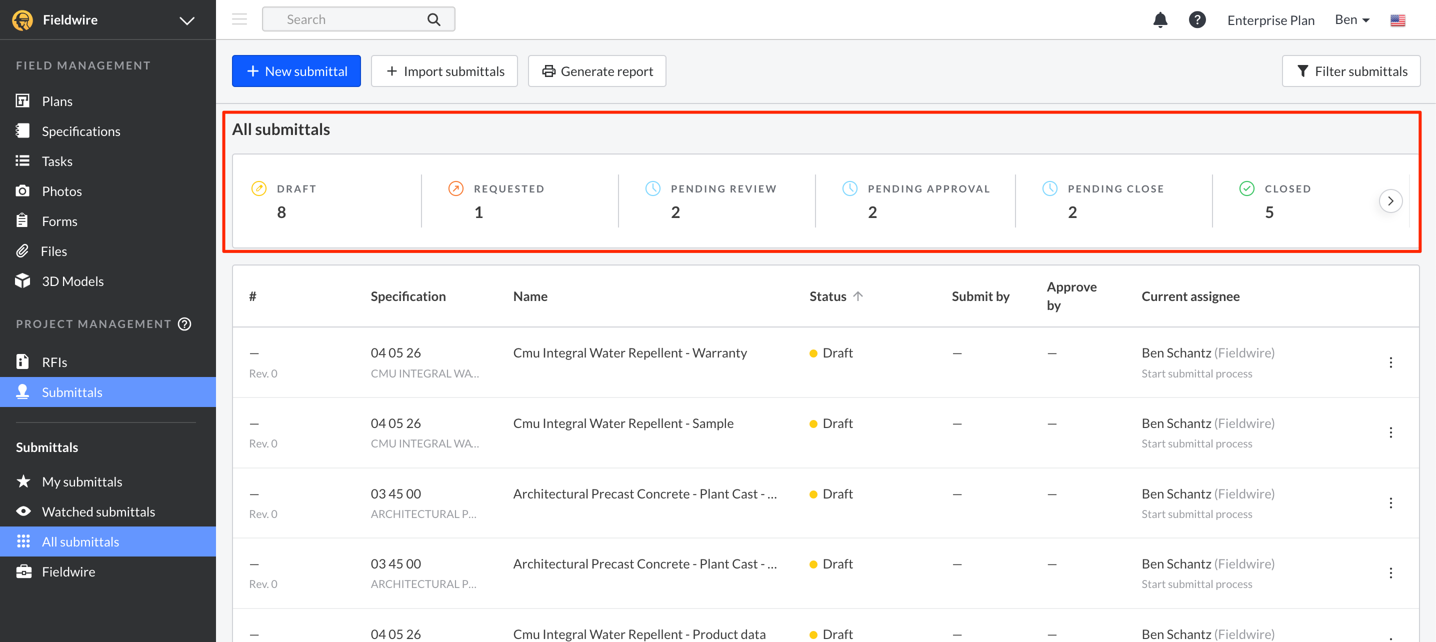
Task: Click the Pending Approval clock icon
Action: tap(849, 188)
